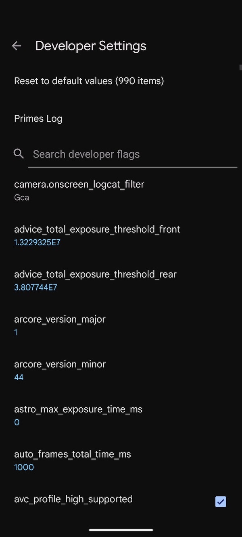Viewport: 242px width, 537px height.
Task: Click the value 44 under arcore_version_minor
Action: (x=19, y=377)
